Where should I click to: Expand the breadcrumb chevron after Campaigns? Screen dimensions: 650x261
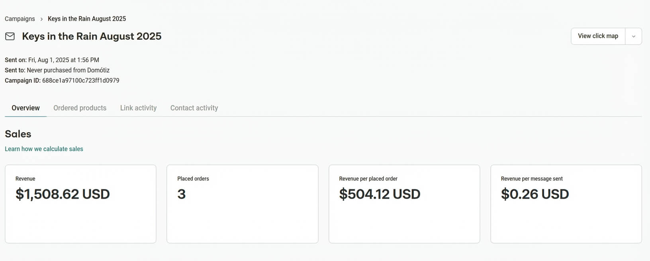pyautogui.click(x=41, y=19)
